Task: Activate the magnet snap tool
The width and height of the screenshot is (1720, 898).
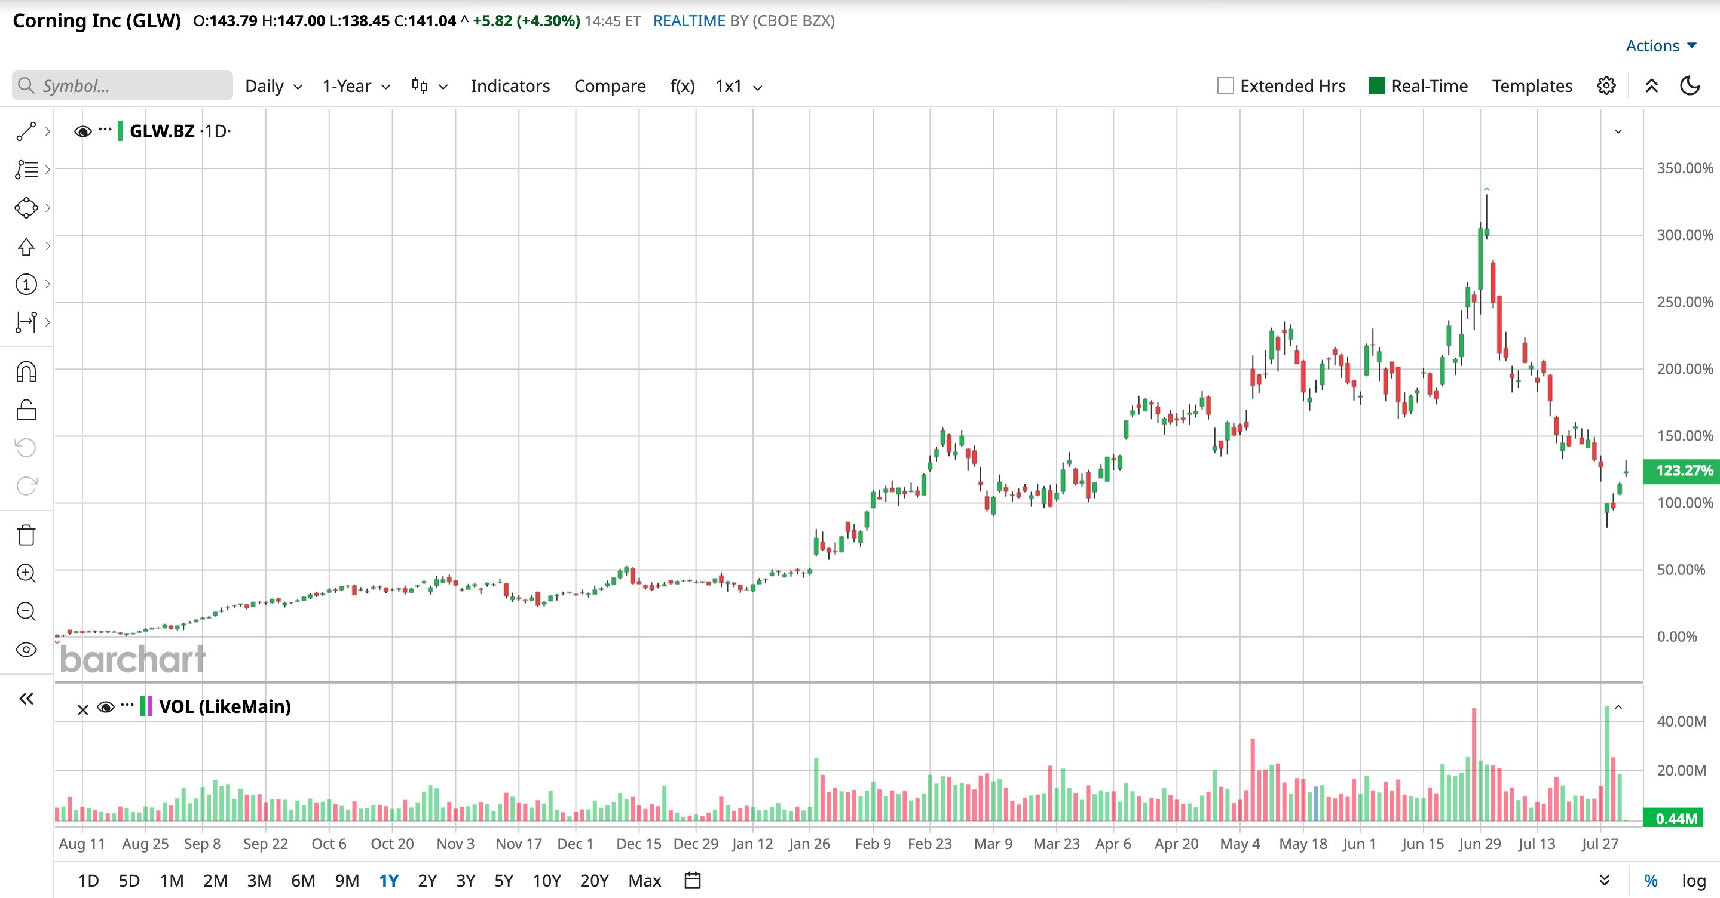Action: point(26,371)
